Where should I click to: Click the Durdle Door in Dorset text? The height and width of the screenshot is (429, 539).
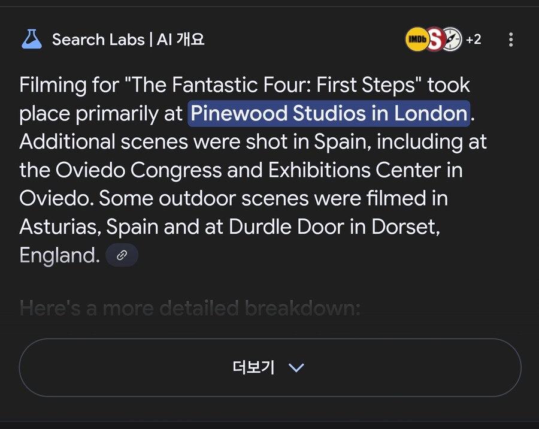click(x=334, y=227)
